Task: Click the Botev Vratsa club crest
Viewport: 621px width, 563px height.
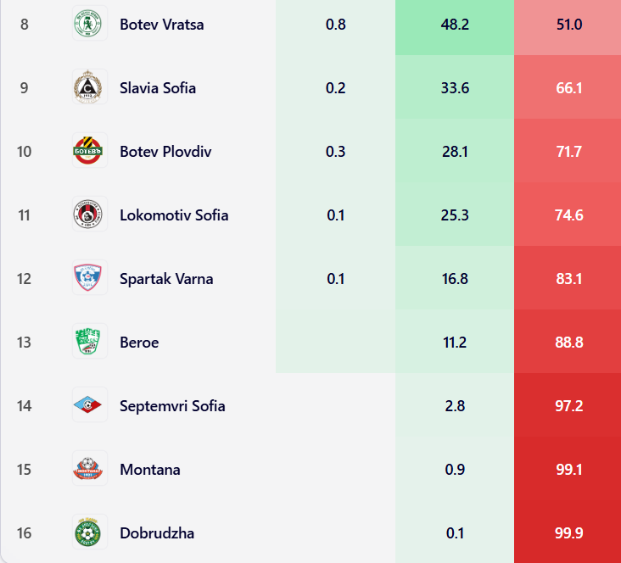Action: pos(89,24)
